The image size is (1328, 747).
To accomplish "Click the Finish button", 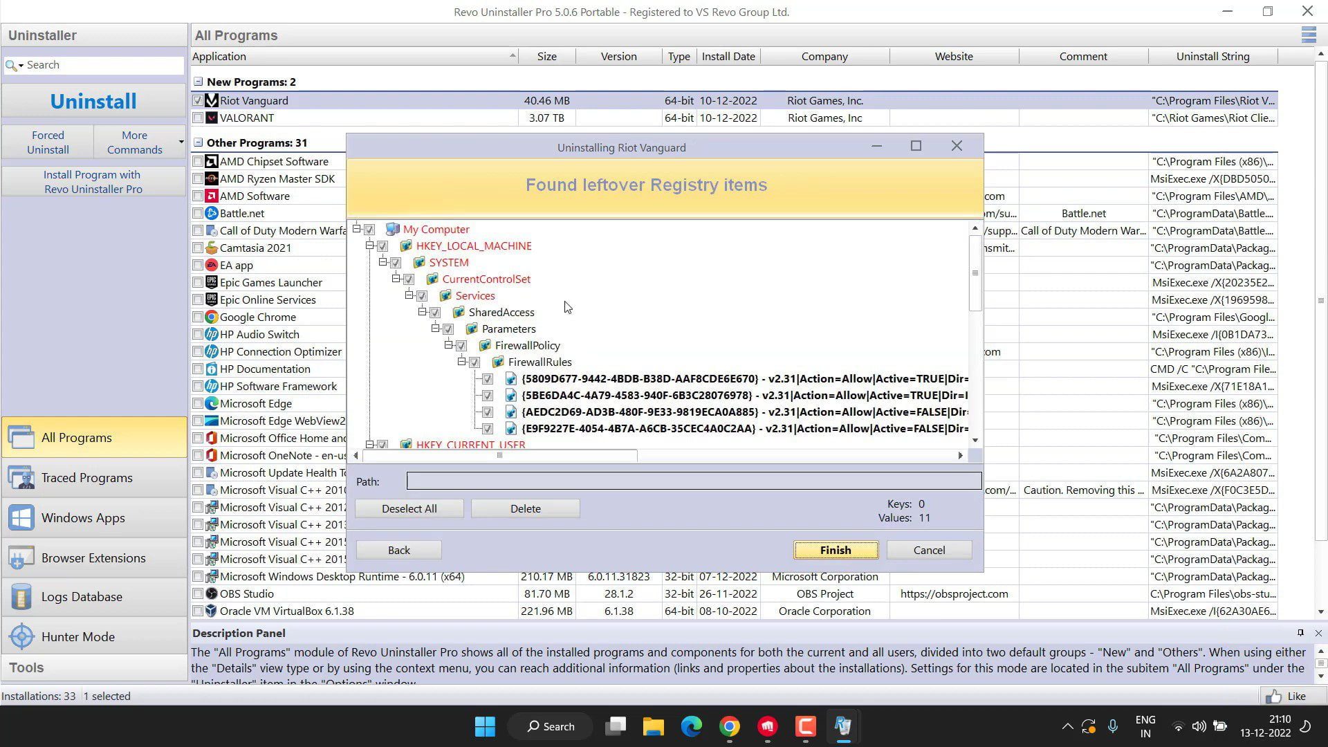I will coord(836,551).
